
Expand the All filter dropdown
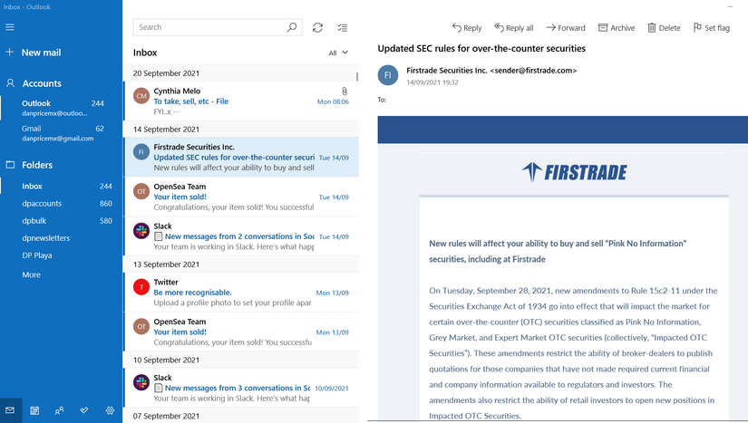(338, 53)
